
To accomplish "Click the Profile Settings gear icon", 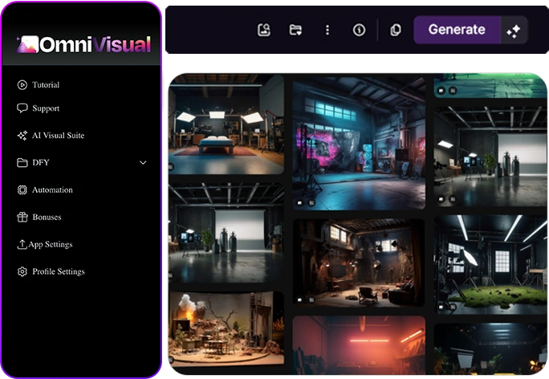I will point(22,271).
